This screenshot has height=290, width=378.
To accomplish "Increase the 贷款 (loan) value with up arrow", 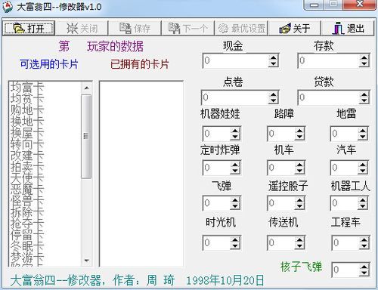I will pos(364,94).
